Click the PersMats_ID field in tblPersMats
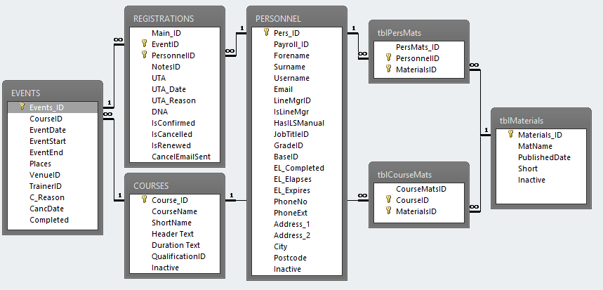The image size is (603, 290). pyautogui.click(x=417, y=47)
